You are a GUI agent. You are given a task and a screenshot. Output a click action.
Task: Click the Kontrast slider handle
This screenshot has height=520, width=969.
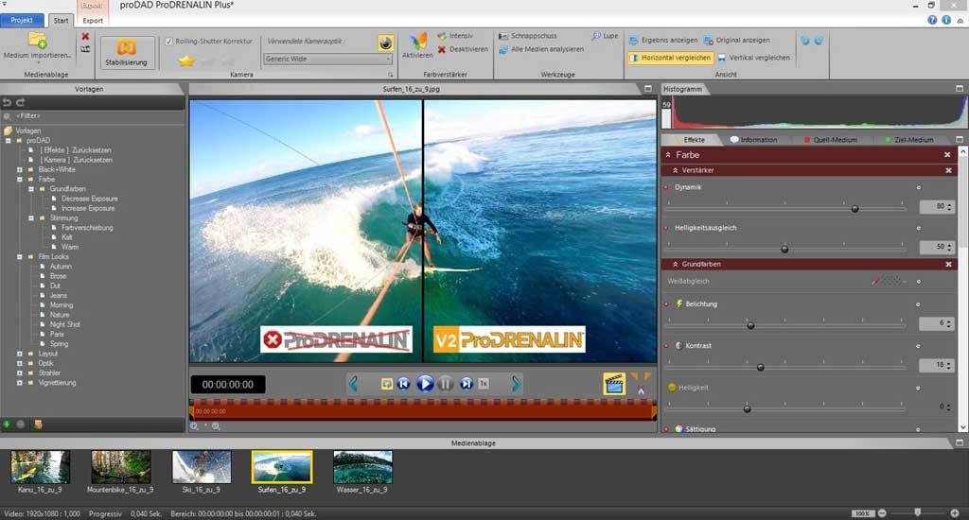761,368
